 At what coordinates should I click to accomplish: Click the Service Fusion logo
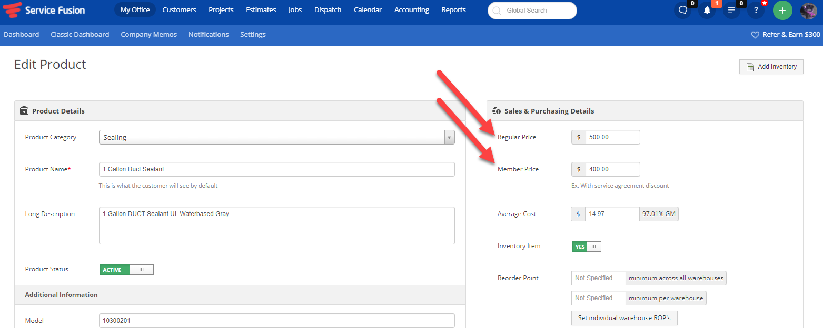coord(44,10)
